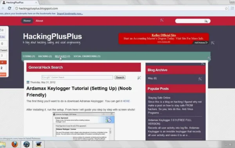Click the Tweet button in share sidebar
This screenshot has height=148, width=235.
click(x=4, y=50)
